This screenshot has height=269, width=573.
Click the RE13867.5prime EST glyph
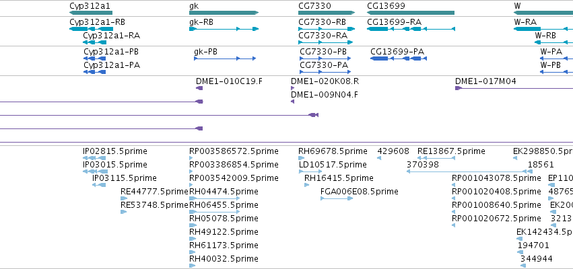(436, 158)
